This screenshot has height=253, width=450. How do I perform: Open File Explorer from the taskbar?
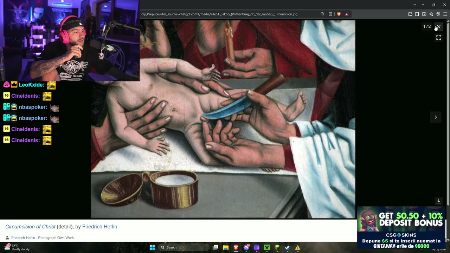click(x=226, y=247)
